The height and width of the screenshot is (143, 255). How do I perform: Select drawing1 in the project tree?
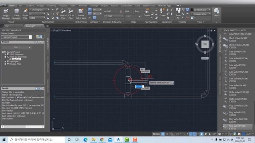pyautogui.click(x=16, y=59)
